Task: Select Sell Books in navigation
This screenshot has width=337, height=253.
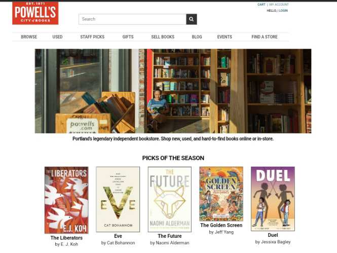Action: (x=163, y=37)
